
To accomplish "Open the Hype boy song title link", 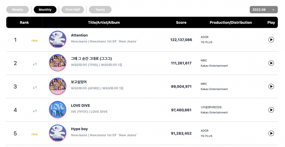I will [x=79, y=129].
